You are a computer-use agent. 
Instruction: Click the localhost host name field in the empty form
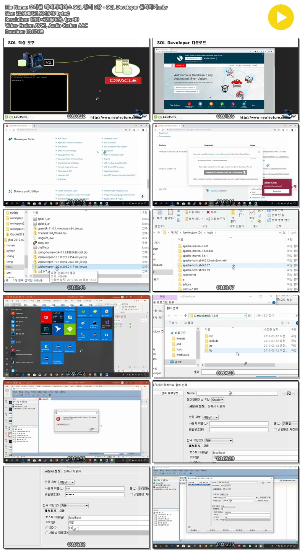point(255,452)
